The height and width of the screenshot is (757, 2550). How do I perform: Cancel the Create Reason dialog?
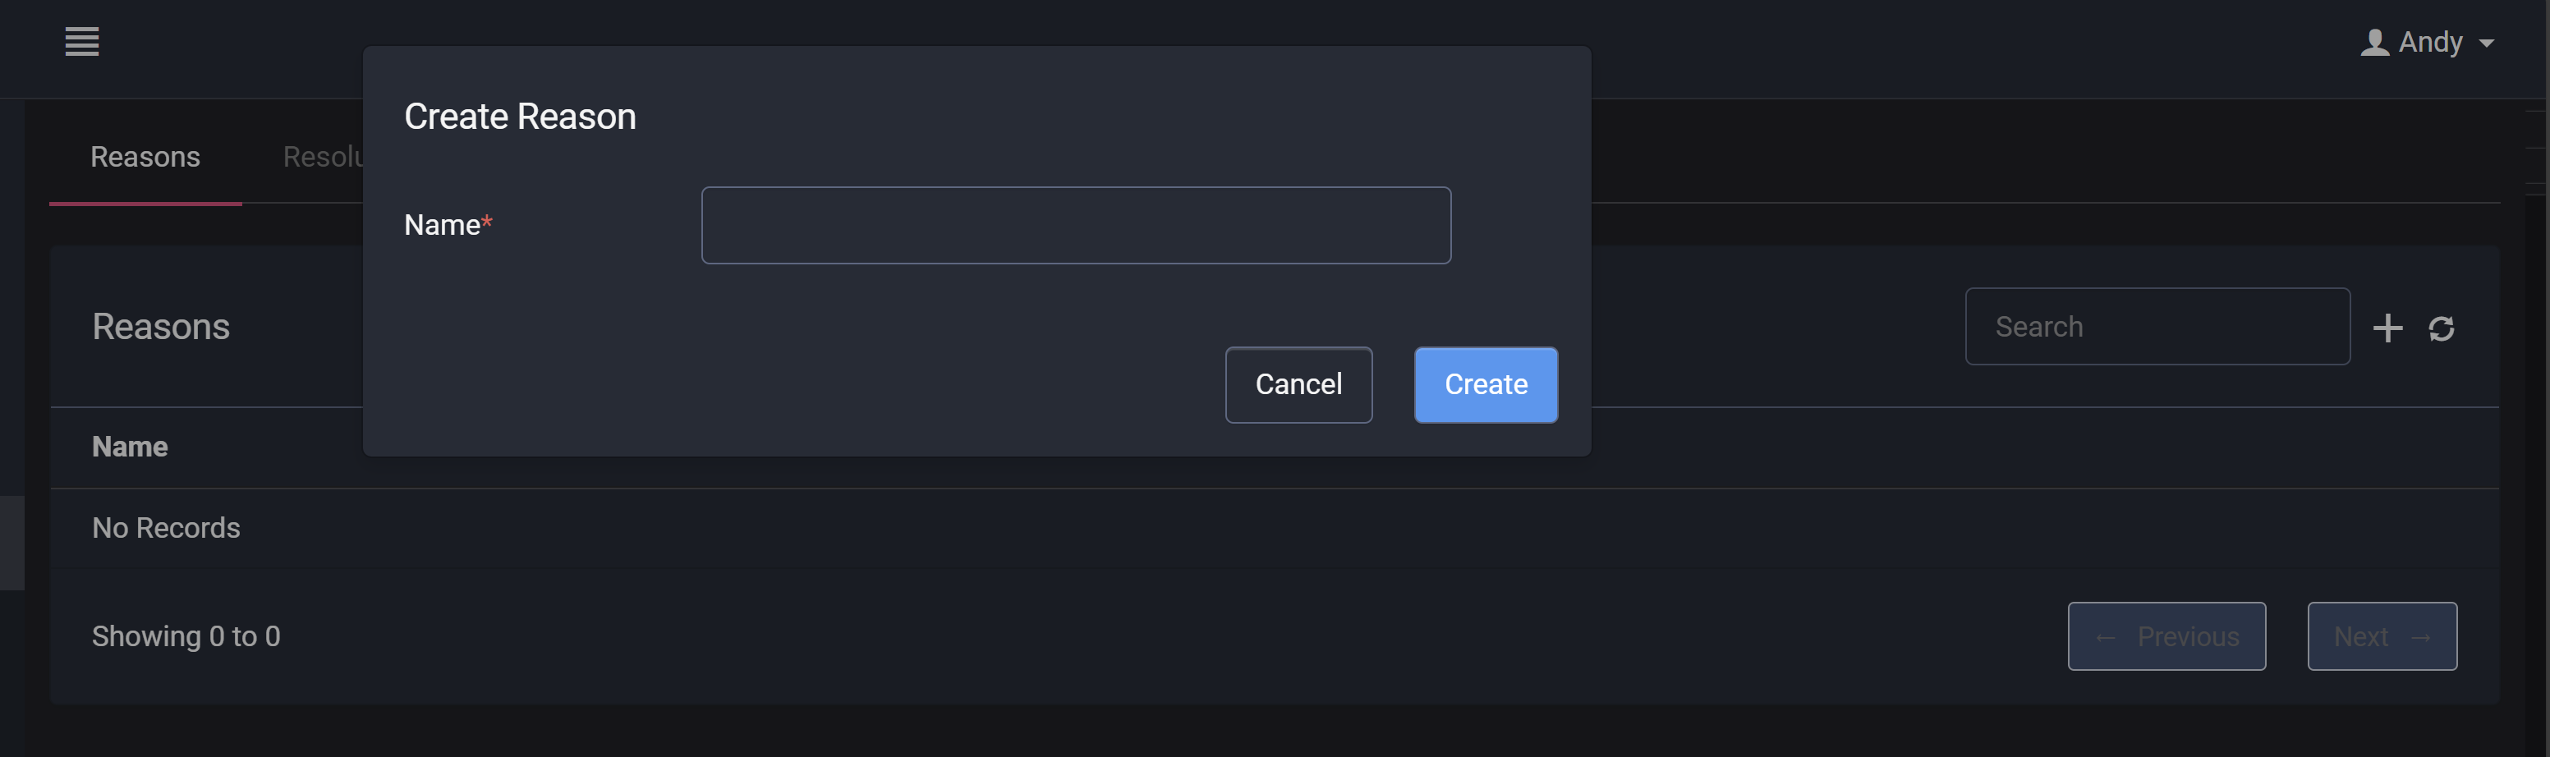pyautogui.click(x=1298, y=385)
